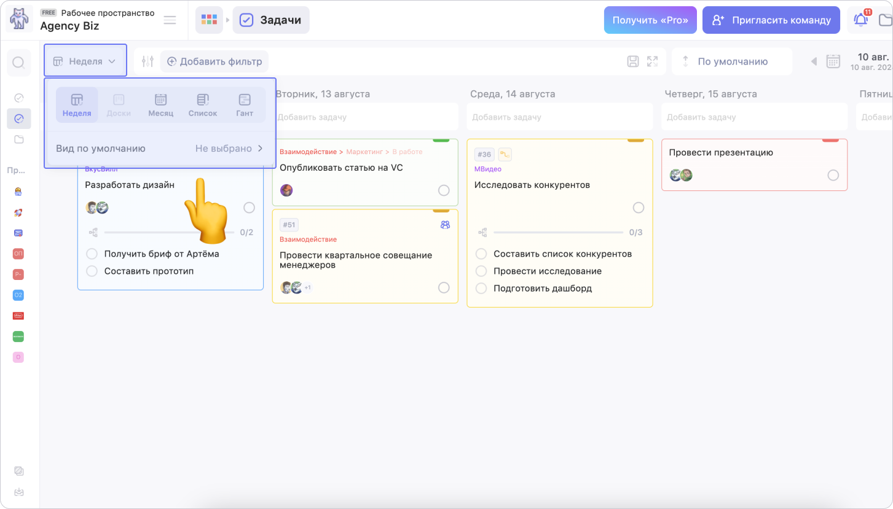Go to previous week arrow
This screenshot has width=893, height=509.
pyautogui.click(x=814, y=61)
